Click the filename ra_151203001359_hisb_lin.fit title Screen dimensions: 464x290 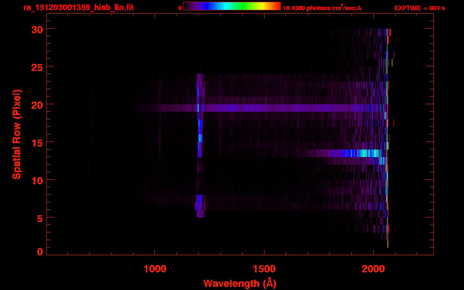(78, 8)
